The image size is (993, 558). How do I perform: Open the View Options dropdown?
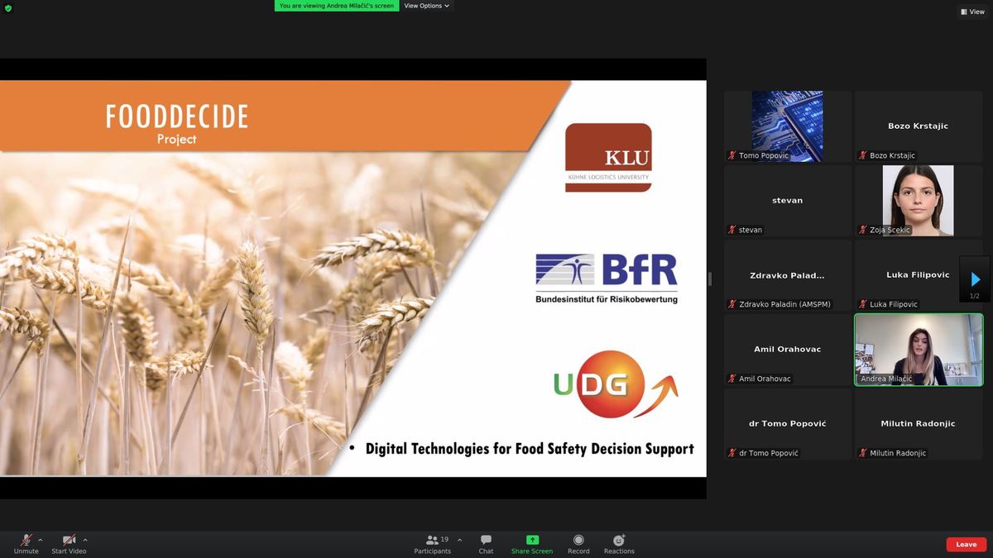pos(426,6)
